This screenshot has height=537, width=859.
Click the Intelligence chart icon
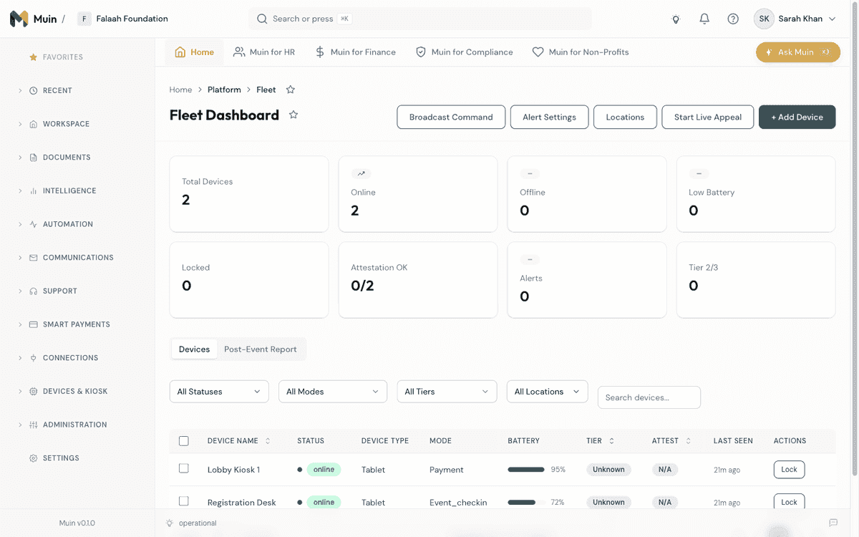point(33,191)
